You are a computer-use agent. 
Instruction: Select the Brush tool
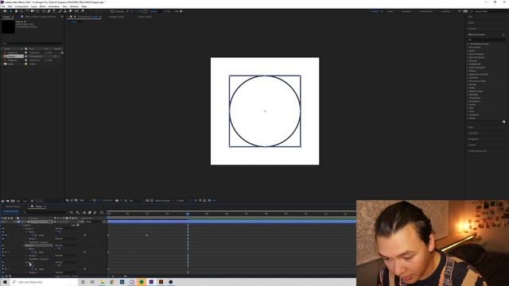click(x=60, y=11)
